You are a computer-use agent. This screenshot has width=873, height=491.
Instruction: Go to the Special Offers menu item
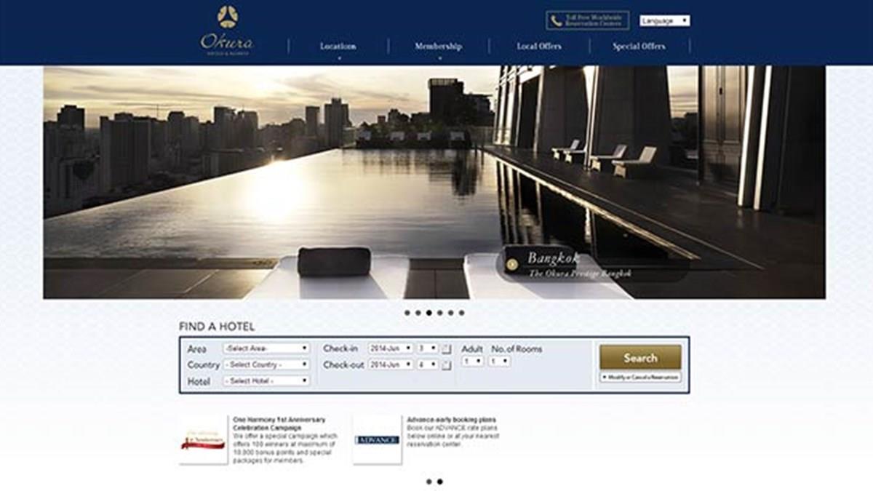click(639, 47)
